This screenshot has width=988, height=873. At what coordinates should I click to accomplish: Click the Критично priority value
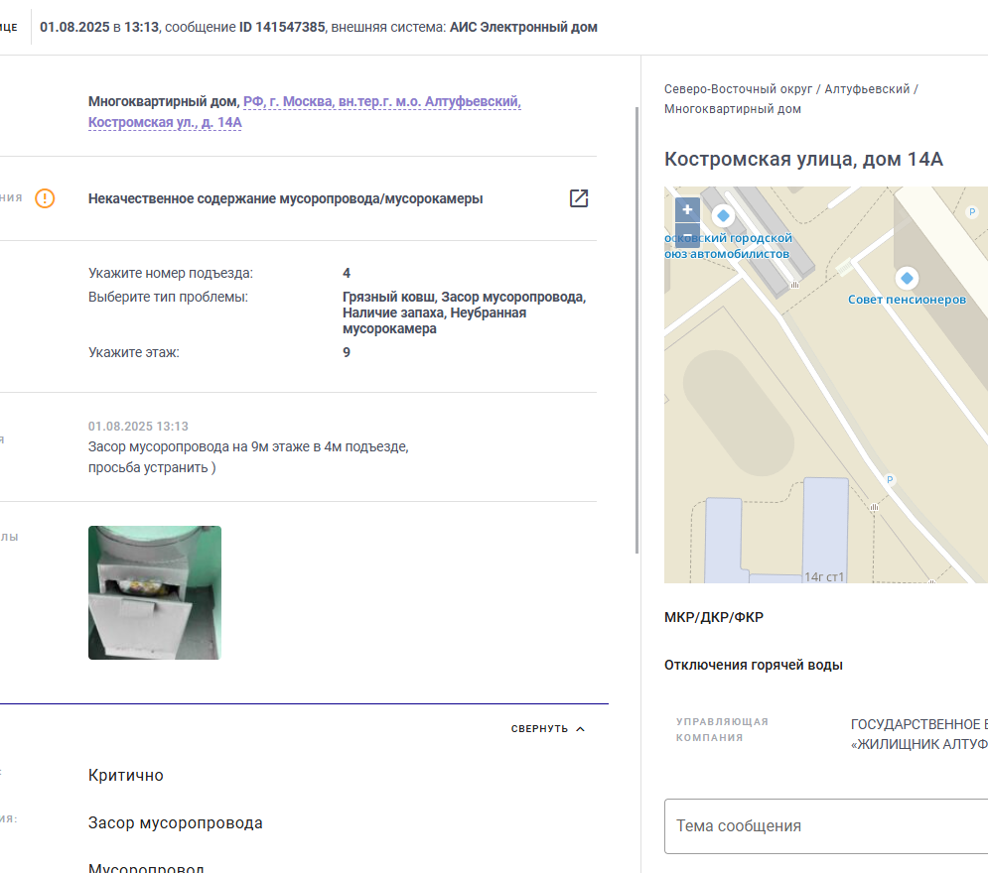(x=126, y=776)
